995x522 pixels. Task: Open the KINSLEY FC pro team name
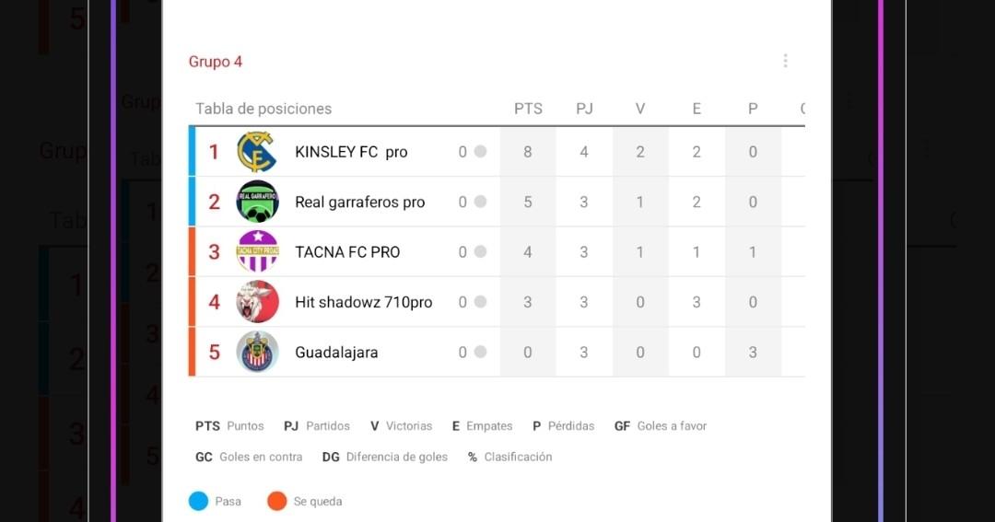point(351,152)
